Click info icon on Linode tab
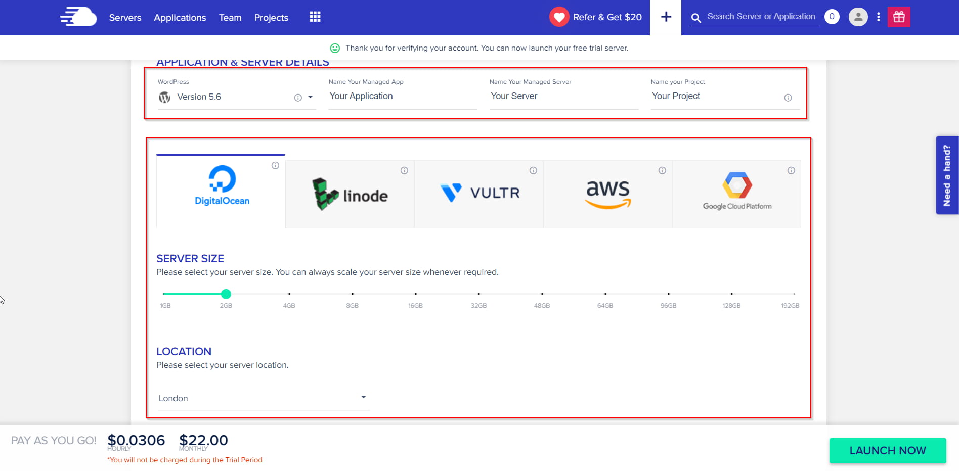Viewport: 959px width, 471px height. [x=404, y=170]
